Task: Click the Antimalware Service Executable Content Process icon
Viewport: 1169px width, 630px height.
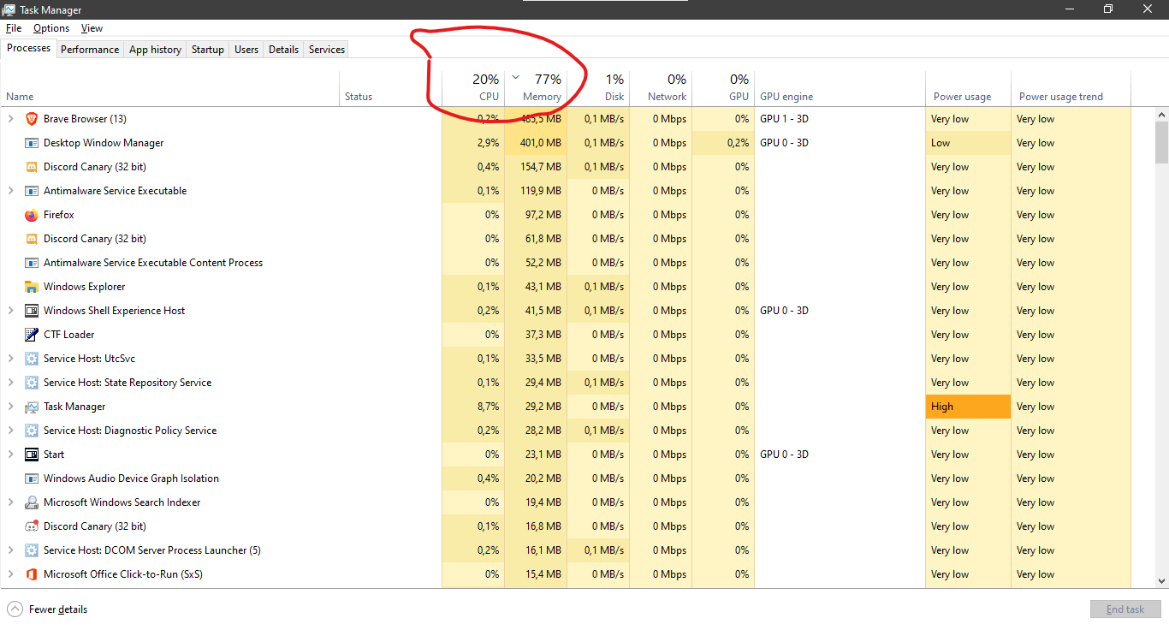Action: (x=32, y=263)
